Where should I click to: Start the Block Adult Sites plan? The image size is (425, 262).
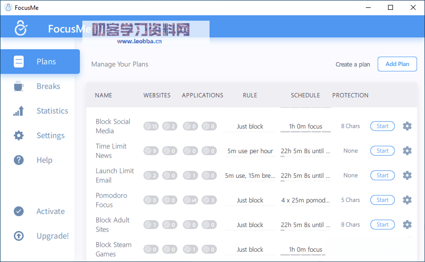(383, 225)
